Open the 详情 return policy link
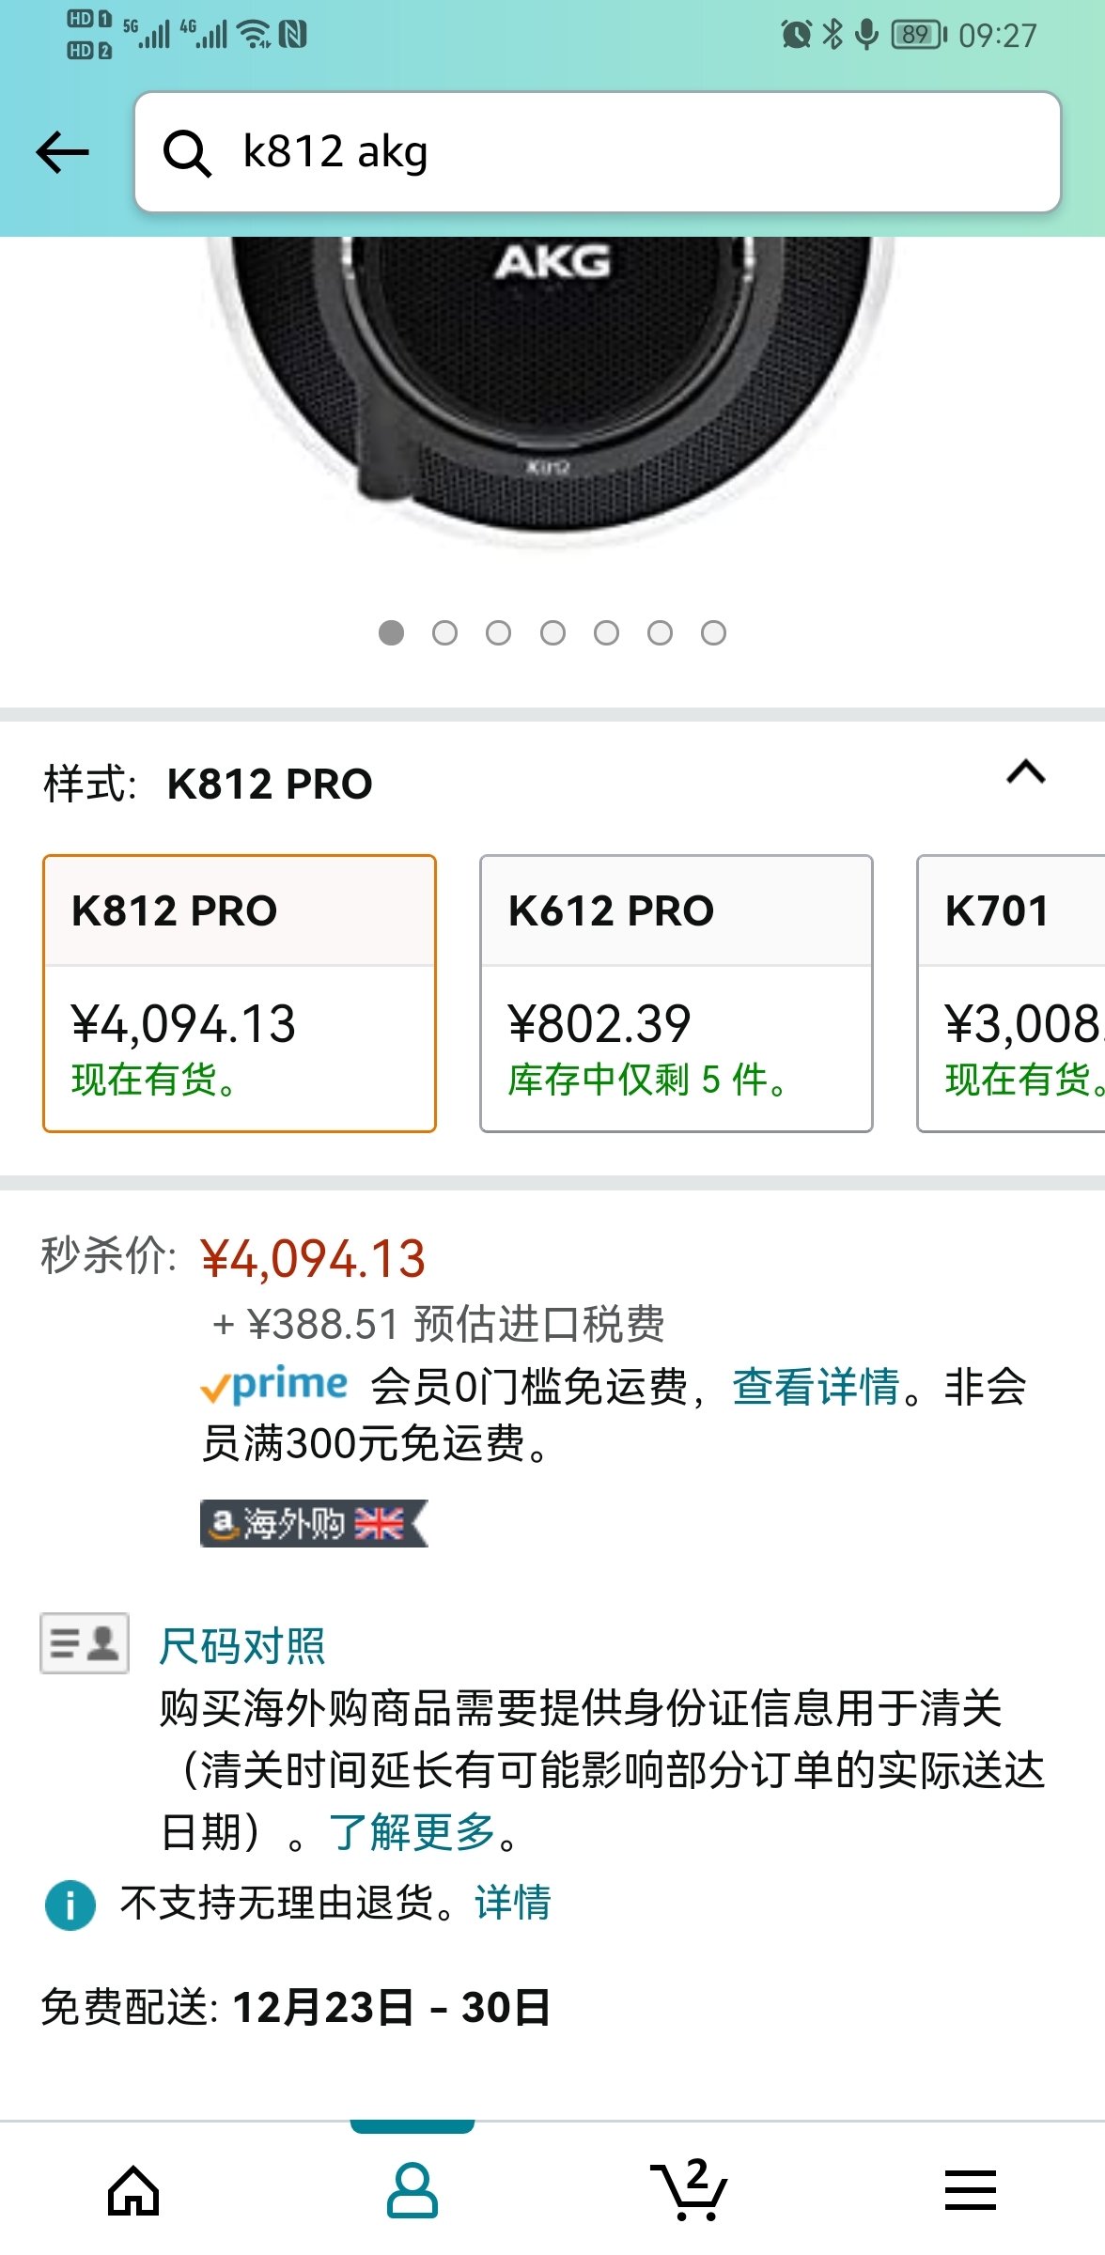Image resolution: width=1105 pixels, height=2255 pixels. click(x=513, y=1904)
